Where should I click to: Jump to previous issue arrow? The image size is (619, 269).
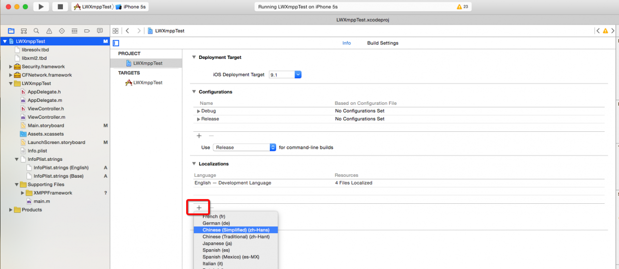598,30
